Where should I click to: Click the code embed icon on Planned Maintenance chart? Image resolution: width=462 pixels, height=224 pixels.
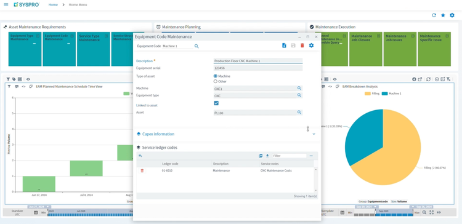[x=23, y=87]
